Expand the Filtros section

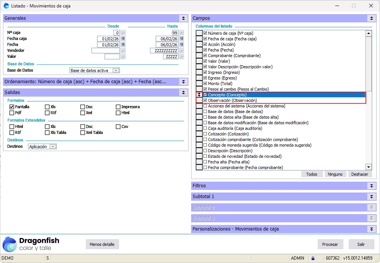point(371,186)
